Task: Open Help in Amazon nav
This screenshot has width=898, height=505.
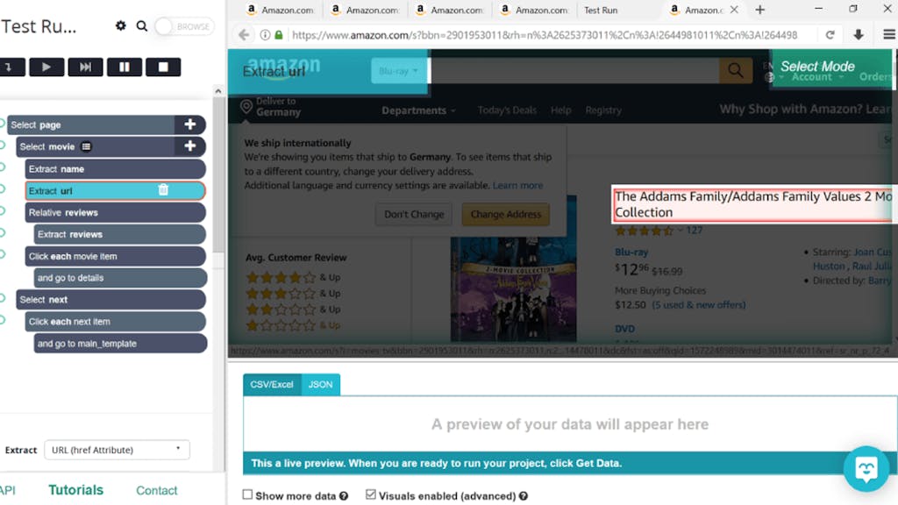Action: (560, 110)
